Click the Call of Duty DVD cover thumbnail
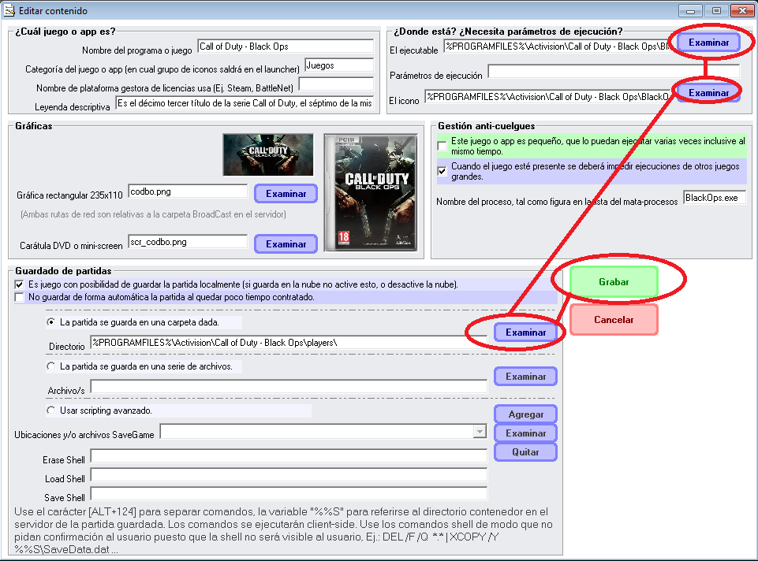Image resolution: width=758 pixels, height=561 pixels. coord(371,192)
